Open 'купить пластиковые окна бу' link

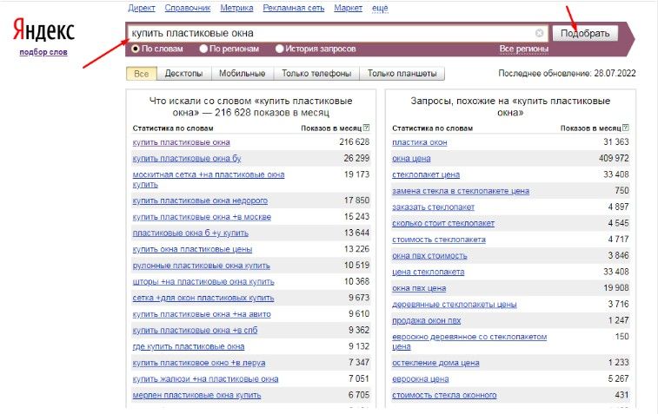(x=187, y=158)
